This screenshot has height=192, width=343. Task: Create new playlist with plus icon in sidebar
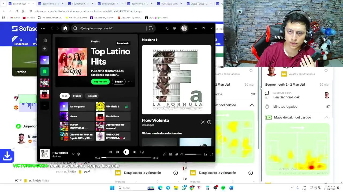pos(45,49)
